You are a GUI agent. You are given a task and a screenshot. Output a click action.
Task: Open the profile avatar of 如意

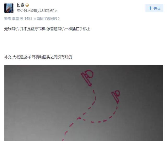coord(9,8)
